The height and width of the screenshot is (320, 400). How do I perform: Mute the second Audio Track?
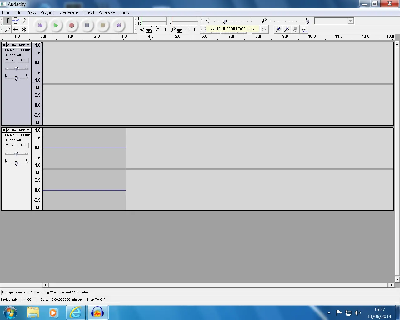tap(9, 145)
